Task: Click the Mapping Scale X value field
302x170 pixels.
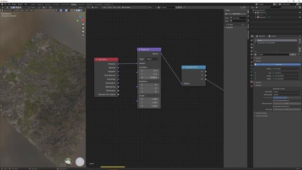Action: 149,99
